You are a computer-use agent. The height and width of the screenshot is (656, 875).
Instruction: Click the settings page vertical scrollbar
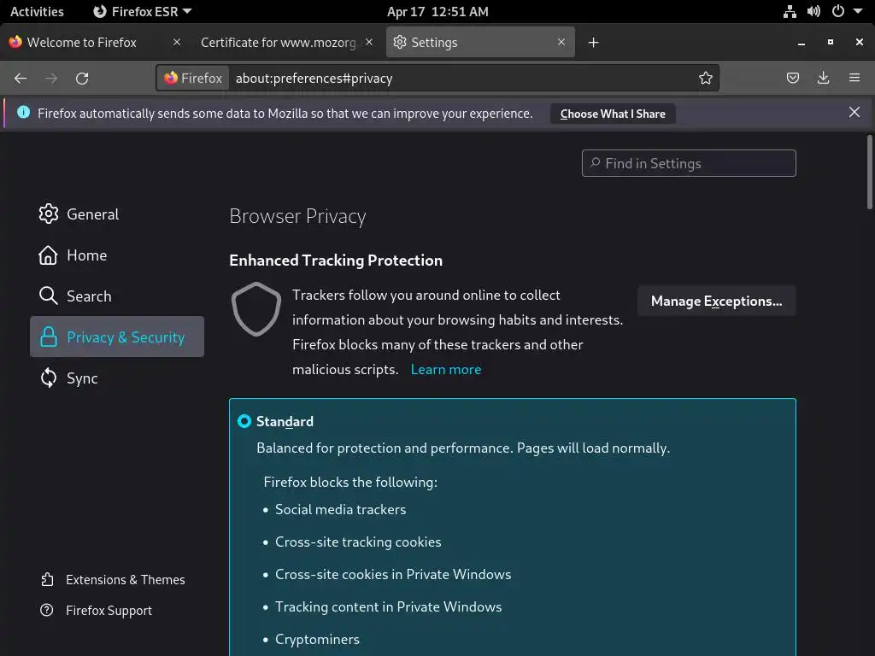[x=869, y=173]
